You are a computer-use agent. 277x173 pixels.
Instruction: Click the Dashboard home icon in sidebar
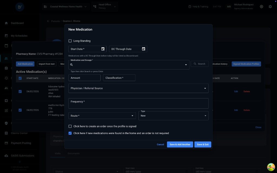(6, 23)
